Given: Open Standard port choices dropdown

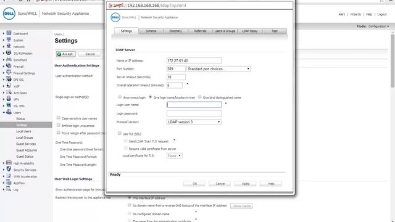Looking at the screenshot, I should coord(218,68).
